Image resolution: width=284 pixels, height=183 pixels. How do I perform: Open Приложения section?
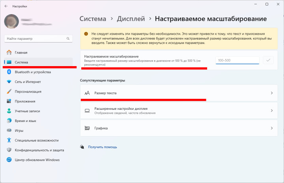point(25,101)
